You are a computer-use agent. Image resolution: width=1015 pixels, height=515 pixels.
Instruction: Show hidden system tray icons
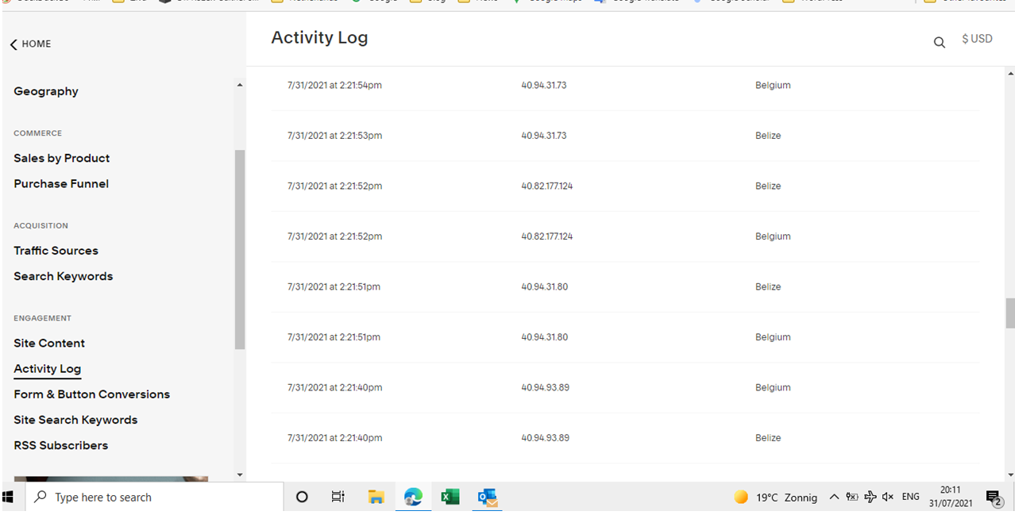834,497
